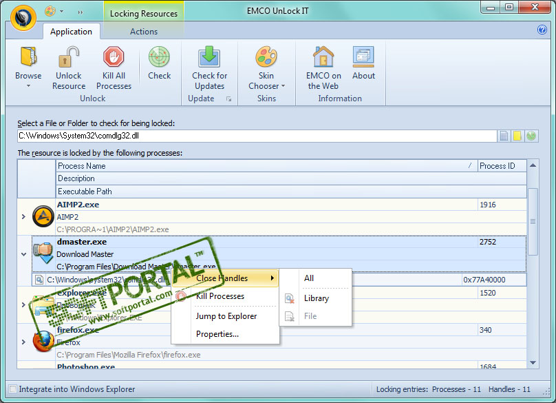Click the Library submenu icon

pos(290,298)
